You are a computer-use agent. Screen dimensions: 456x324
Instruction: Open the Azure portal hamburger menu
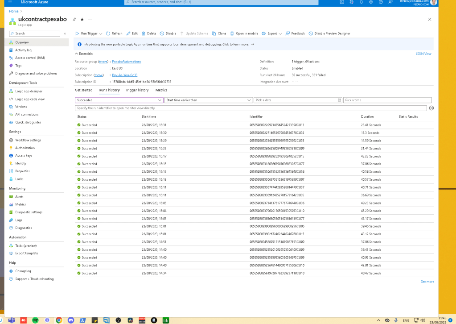tap(10, 2)
